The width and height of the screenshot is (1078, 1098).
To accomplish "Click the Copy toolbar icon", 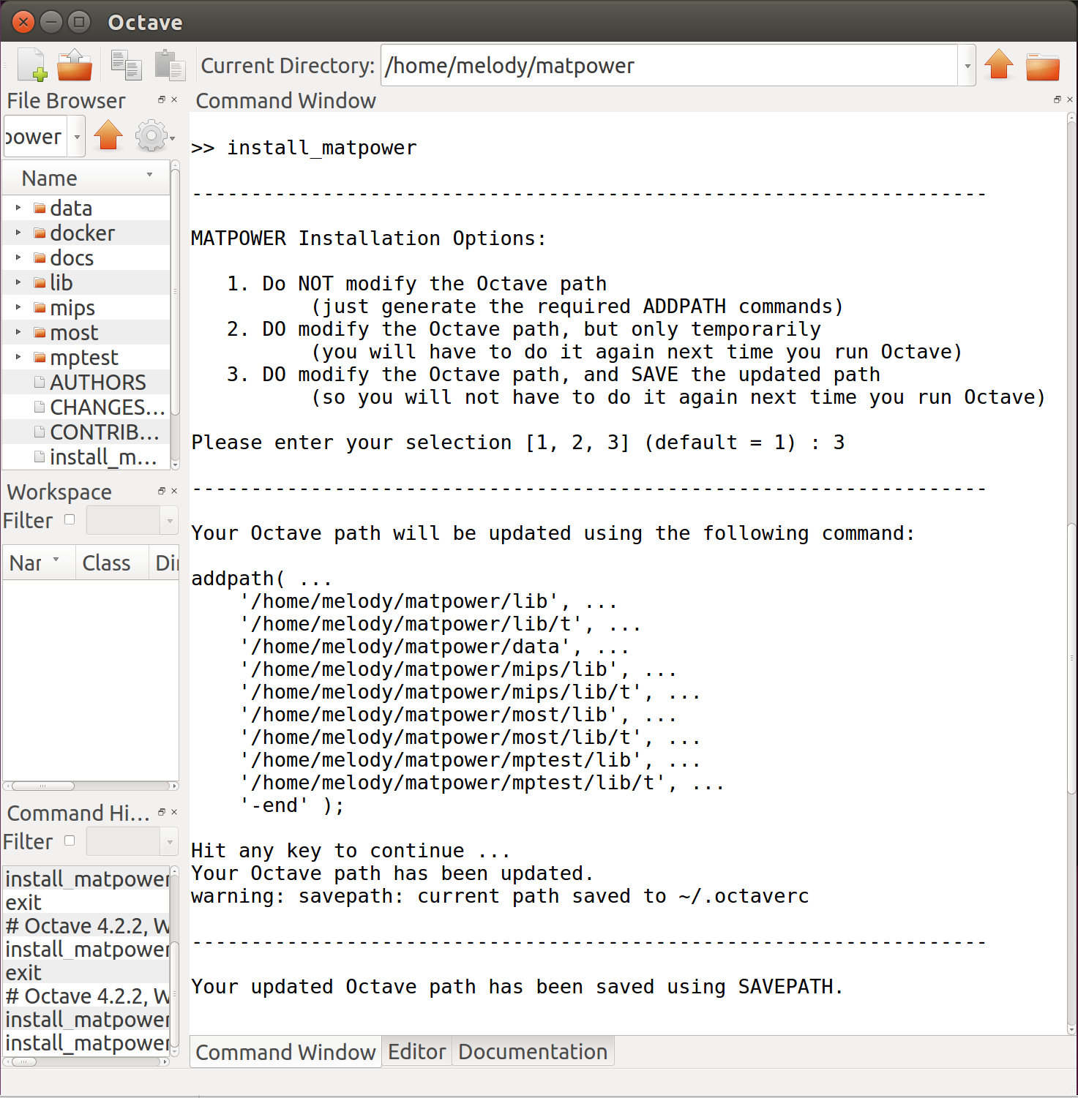I will click(126, 65).
